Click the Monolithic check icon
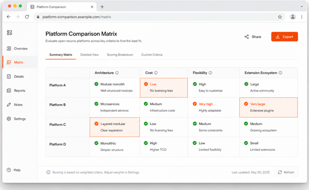The height and width of the screenshot is (190, 309). 97,143
